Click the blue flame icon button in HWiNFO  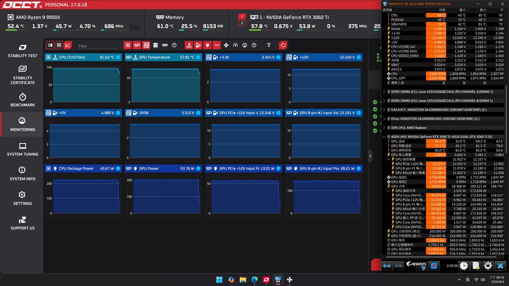click(x=435, y=266)
